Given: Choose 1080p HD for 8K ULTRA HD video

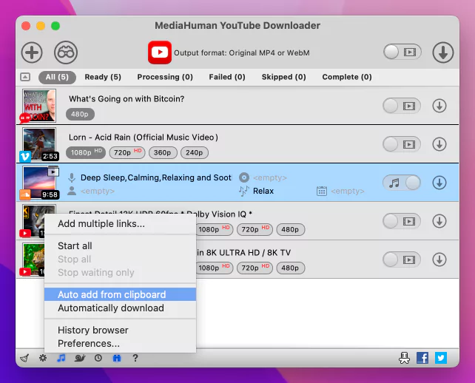Looking at the screenshot, I should click(214, 268).
